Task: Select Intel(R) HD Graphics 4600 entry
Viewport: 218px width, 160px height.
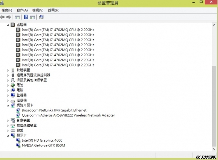Action: [42, 140]
